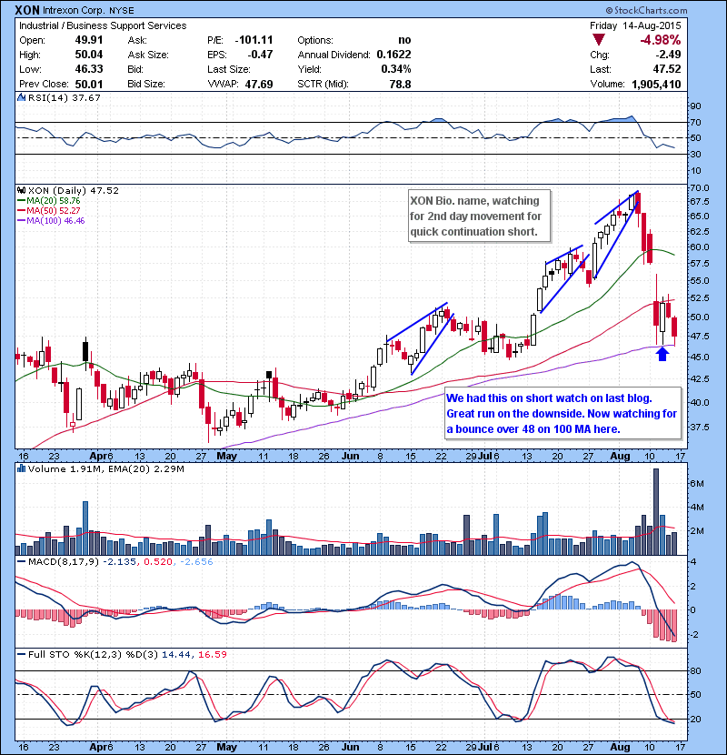Click the XON ticker symbol in the header
This screenshot has height=755, width=727.
[x=27, y=10]
